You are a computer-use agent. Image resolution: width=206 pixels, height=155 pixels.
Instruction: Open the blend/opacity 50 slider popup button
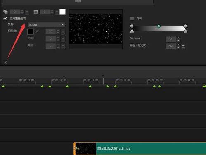[183, 46]
